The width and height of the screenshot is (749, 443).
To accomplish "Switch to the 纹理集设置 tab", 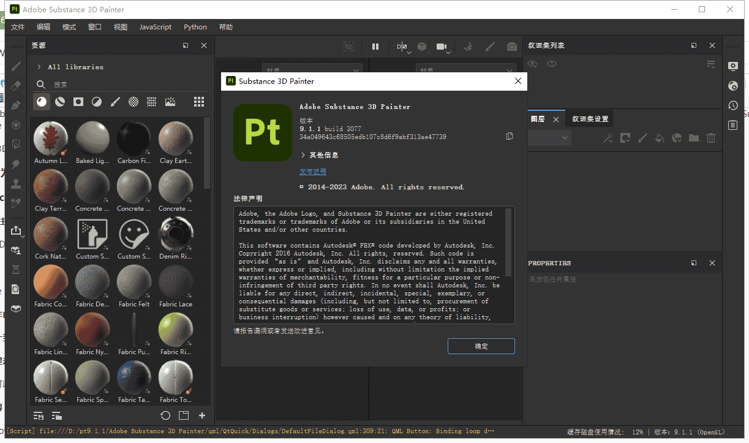I will click(x=589, y=118).
